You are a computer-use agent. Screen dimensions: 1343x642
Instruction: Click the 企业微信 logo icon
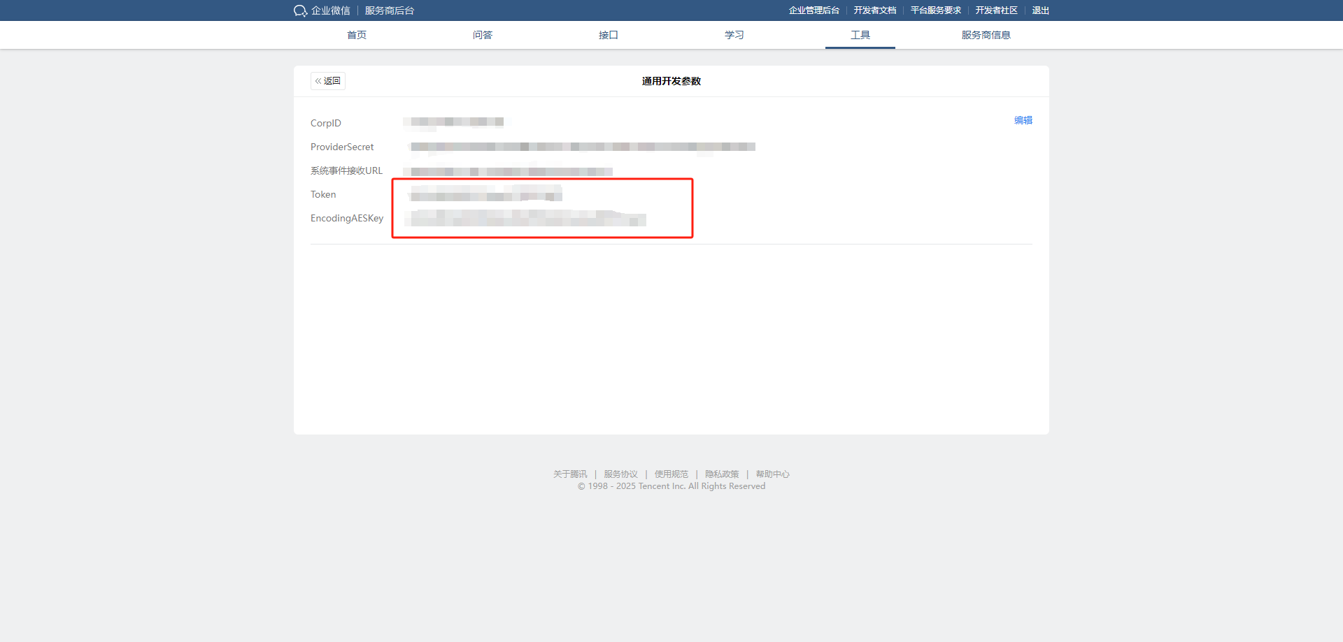tap(301, 10)
